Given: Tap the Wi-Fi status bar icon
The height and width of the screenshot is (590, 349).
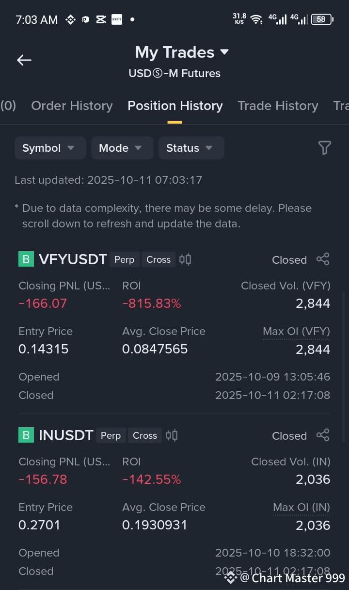Looking at the screenshot, I should tap(256, 19).
